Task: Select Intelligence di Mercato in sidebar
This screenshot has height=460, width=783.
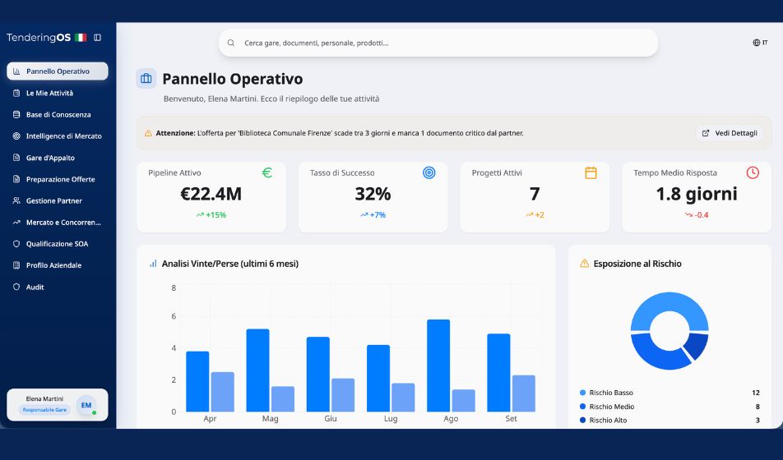Action: pyautogui.click(x=63, y=136)
